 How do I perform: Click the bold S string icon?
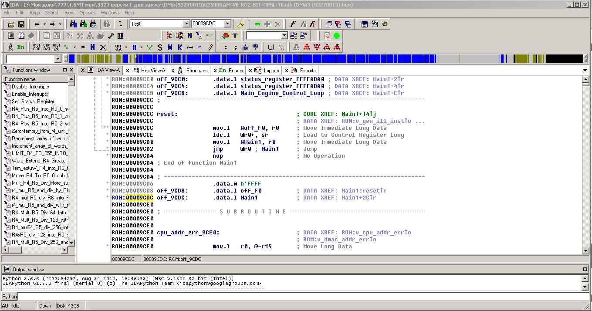tap(160, 47)
